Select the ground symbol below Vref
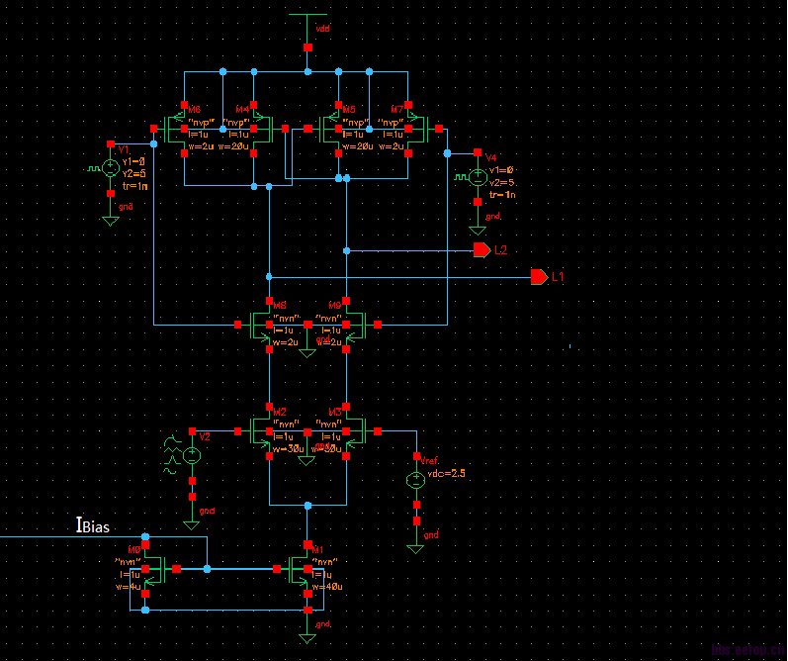The image size is (788, 661). pos(415,549)
